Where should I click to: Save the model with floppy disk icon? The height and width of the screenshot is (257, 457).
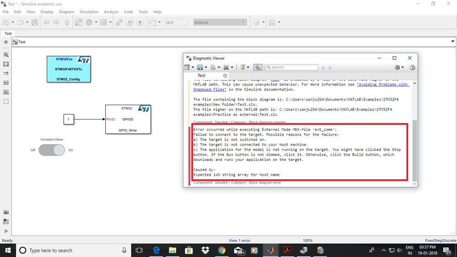pos(34,22)
